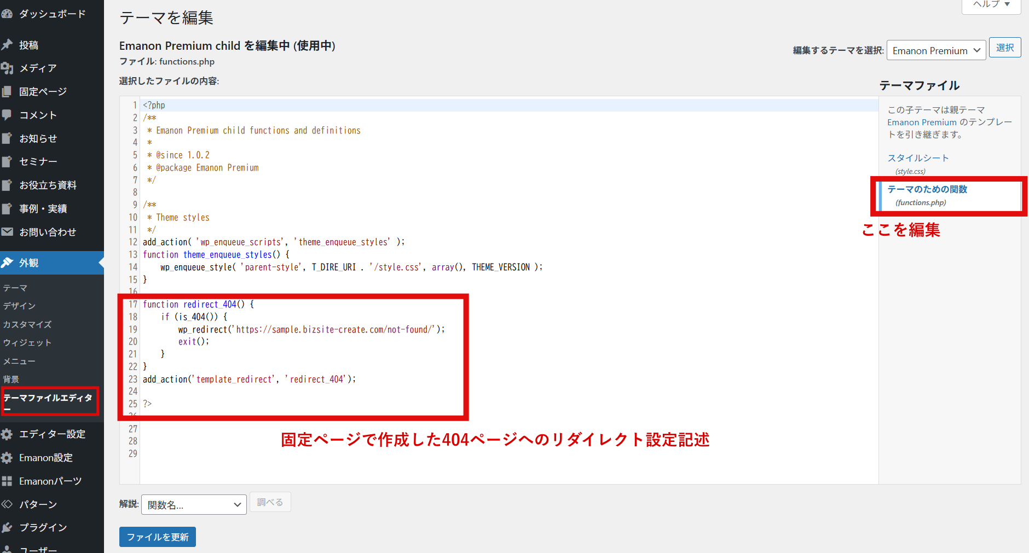1029x553 pixels.
Task: Click the コメント speech bubble icon
Action: point(7,115)
